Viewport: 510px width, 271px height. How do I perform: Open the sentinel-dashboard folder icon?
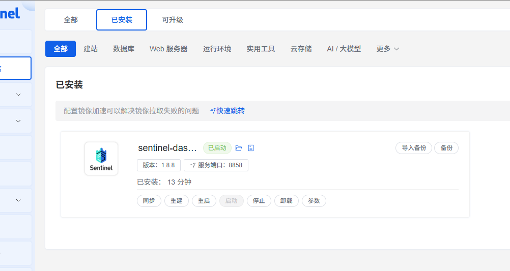(x=238, y=148)
